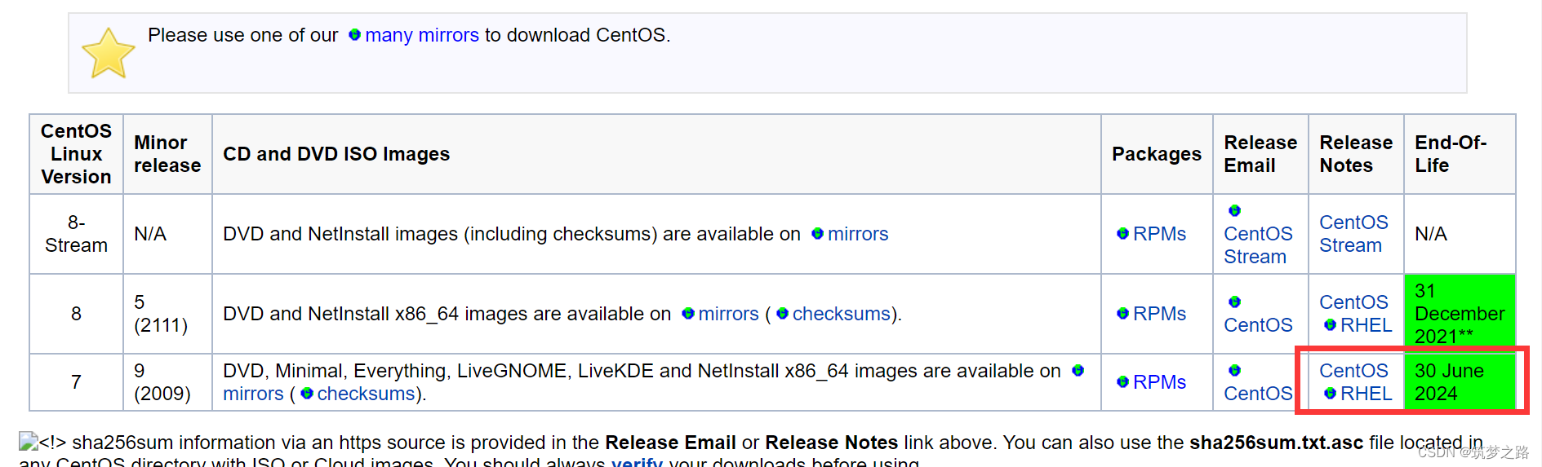Open RPMs link in CentOS 8 row
This screenshot has width=1542, height=467.
pos(1159,314)
